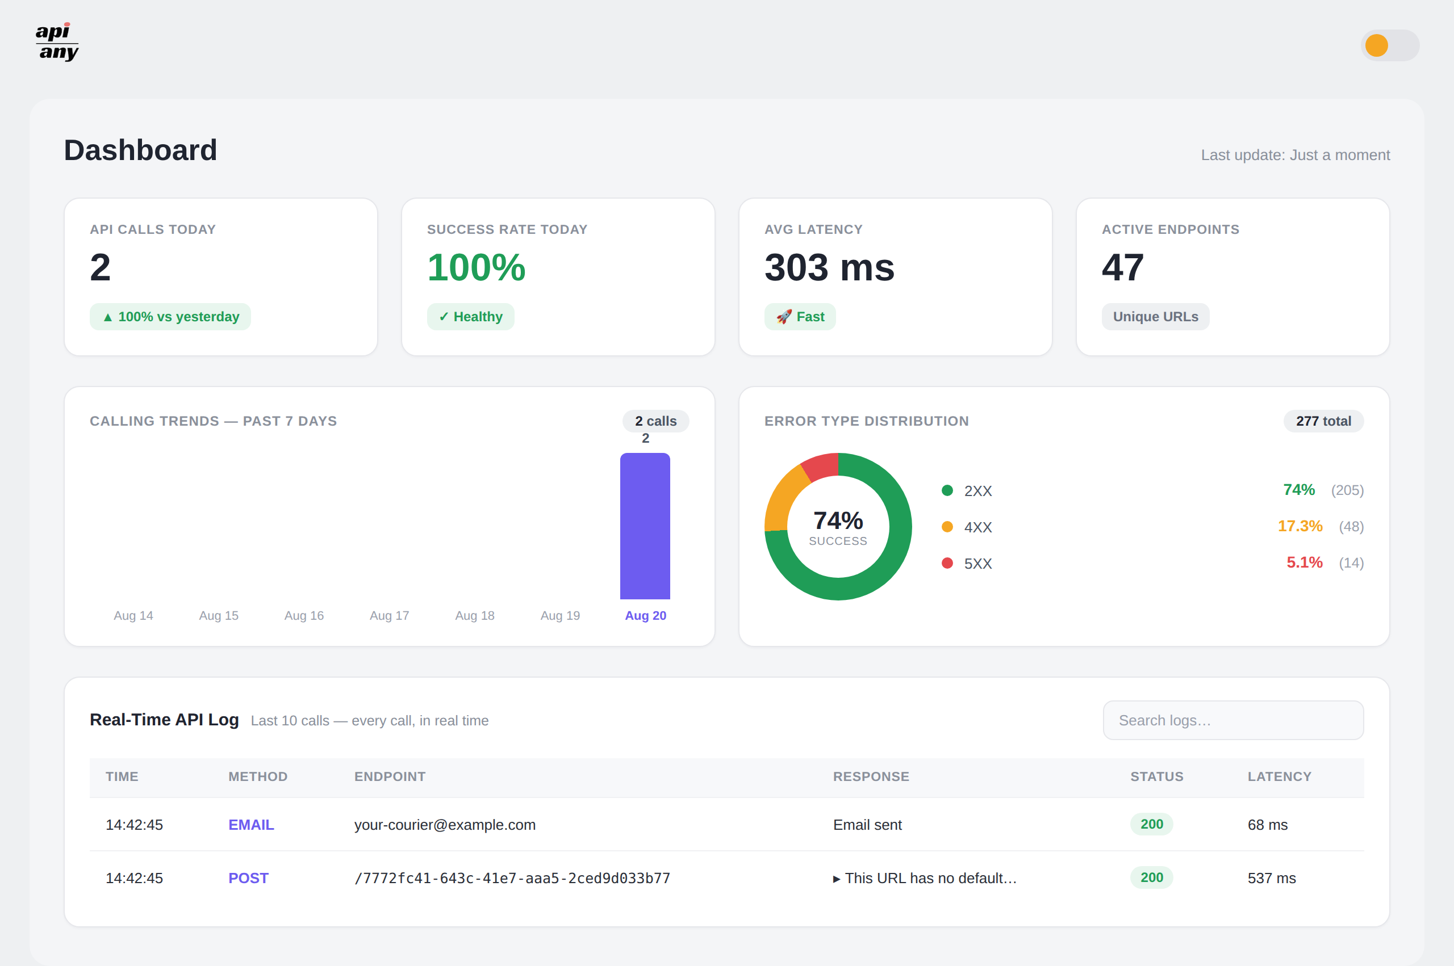This screenshot has height=966, width=1454.
Task: Click the green 2XX legend dot
Action: pos(947,490)
